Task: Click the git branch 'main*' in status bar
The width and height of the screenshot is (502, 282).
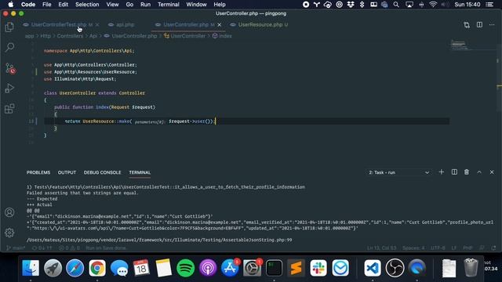Action: [16, 248]
